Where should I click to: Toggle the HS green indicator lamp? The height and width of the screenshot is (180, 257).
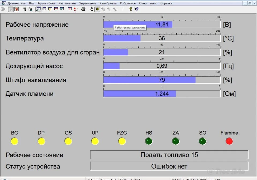pos(149,141)
